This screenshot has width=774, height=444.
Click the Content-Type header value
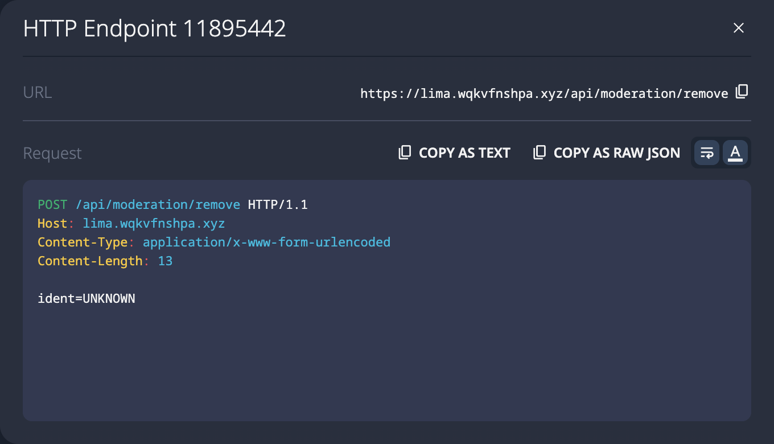tap(266, 241)
